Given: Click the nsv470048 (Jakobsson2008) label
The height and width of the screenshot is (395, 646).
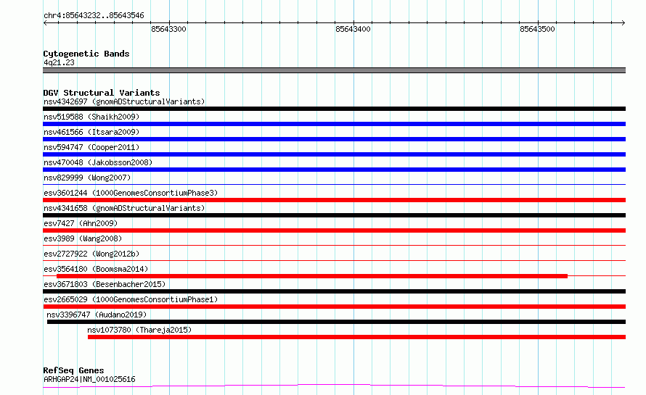Looking at the screenshot, I should point(98,162).
